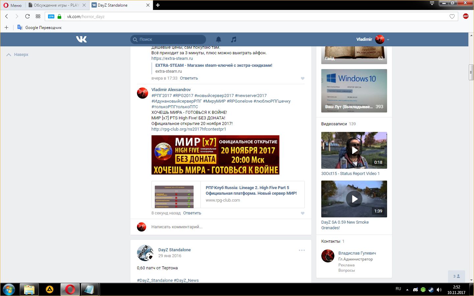Close the Обсуждение игры tab
Viewport: 474px width, 296px height.
84,5
